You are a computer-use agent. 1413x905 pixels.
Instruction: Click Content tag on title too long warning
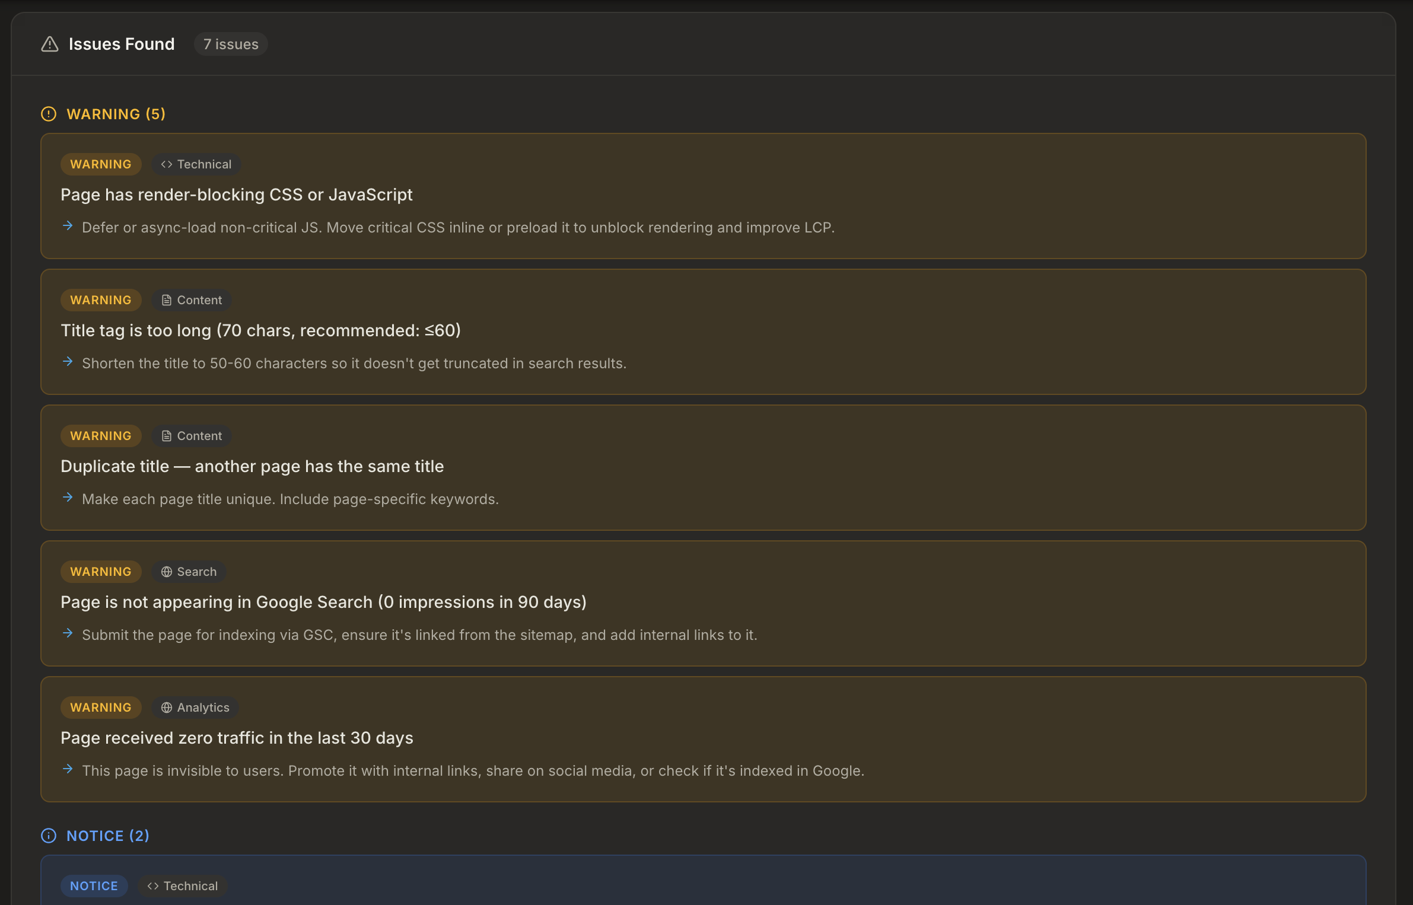(192, 300)
